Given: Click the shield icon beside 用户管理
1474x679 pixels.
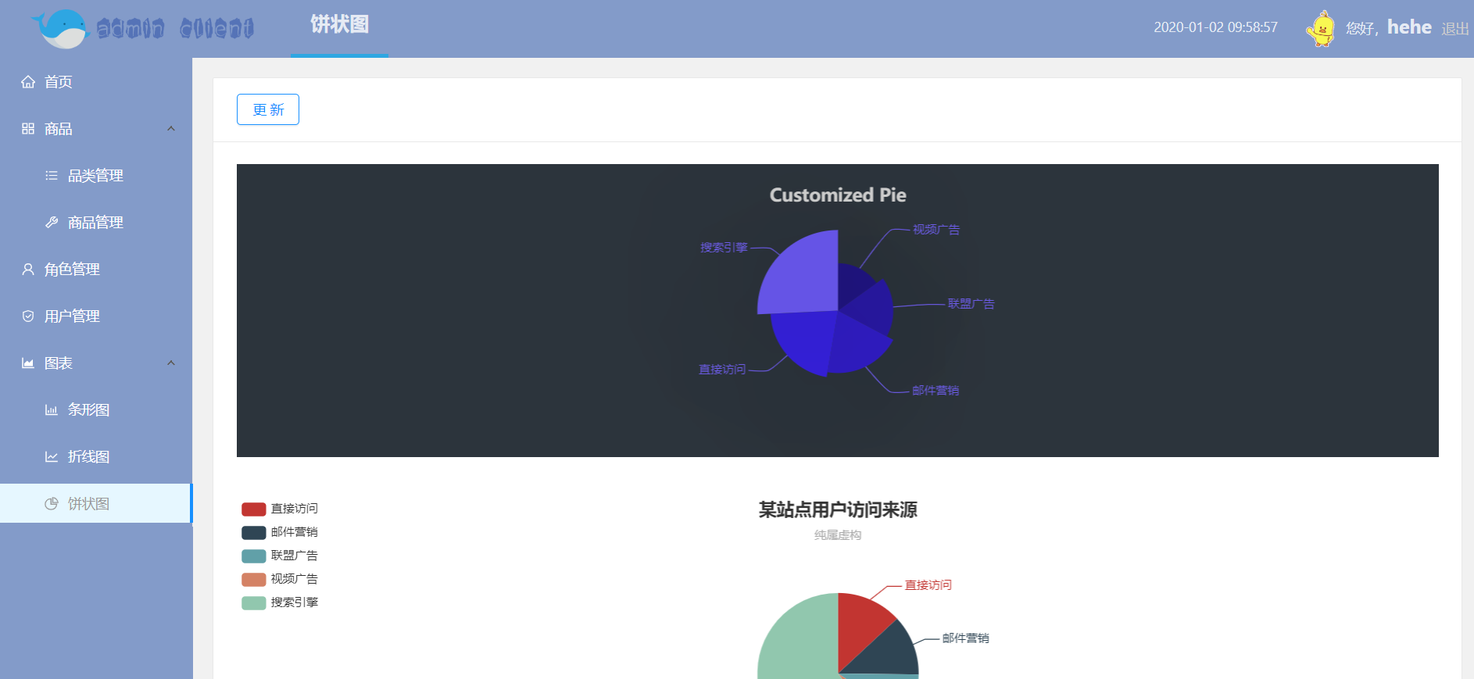Looking at the screenshot, I should (28, 316).
